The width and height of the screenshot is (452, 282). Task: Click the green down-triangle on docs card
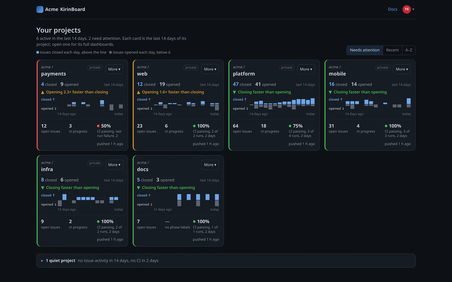(x=138, y=188)
